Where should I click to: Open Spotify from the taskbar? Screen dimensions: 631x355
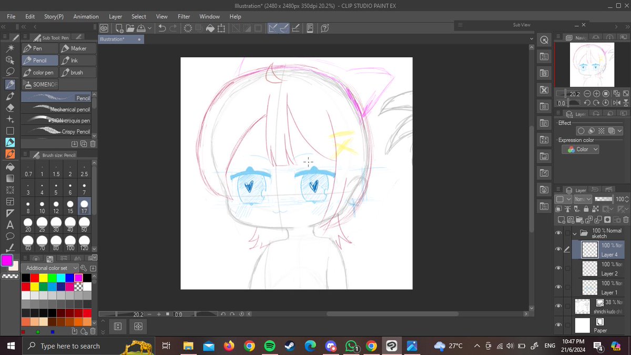pos(270,346)
